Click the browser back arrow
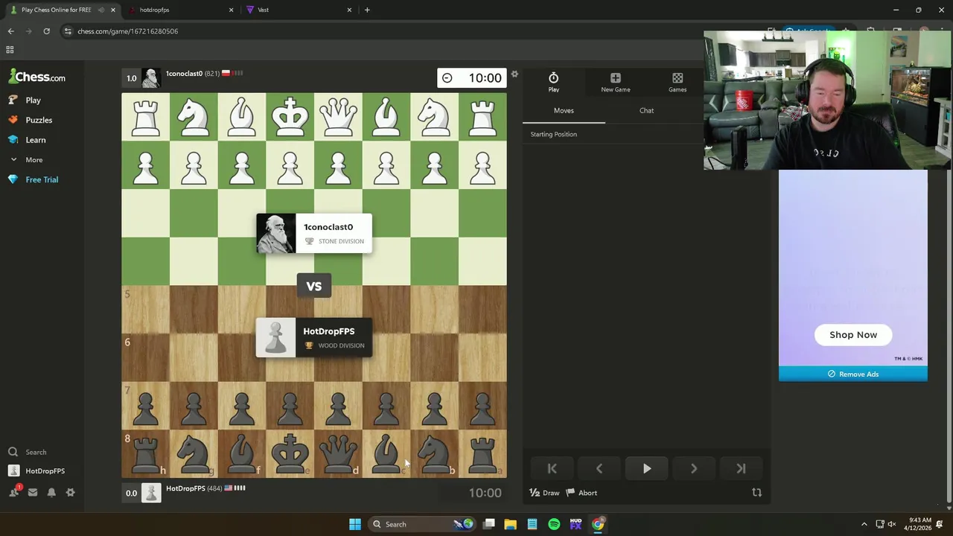 coord(10,31)
